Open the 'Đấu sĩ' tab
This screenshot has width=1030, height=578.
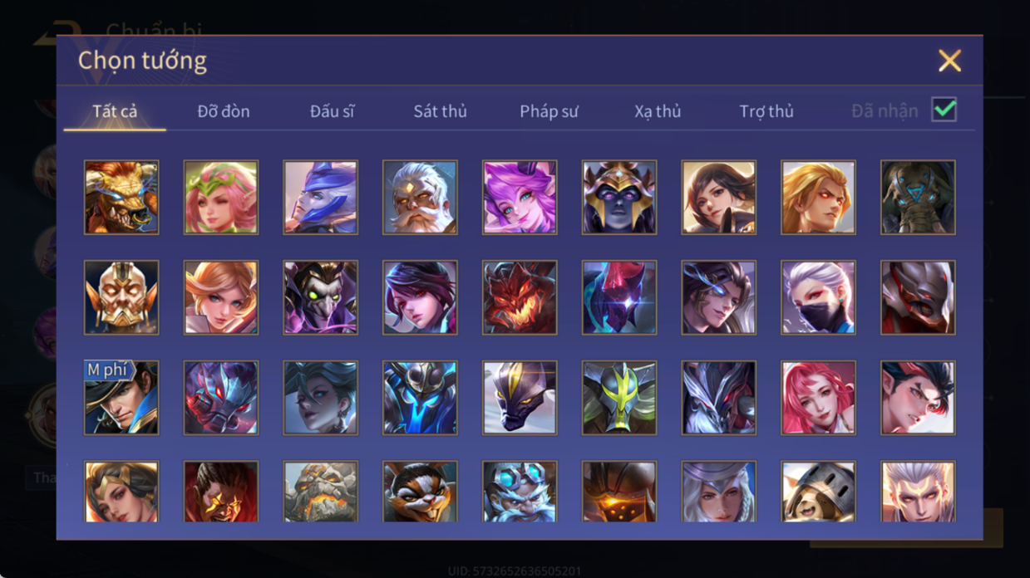[x=332, y=111]
